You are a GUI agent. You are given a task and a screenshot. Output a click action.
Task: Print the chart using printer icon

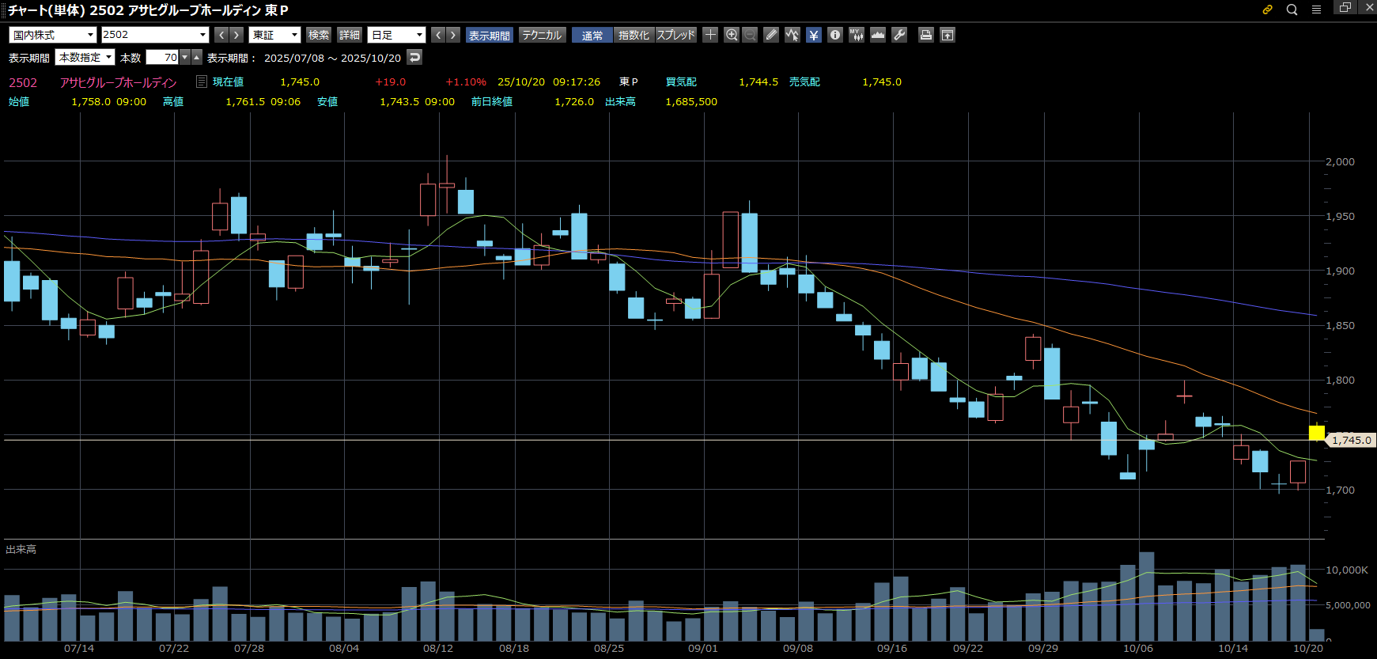pos(925,35)
